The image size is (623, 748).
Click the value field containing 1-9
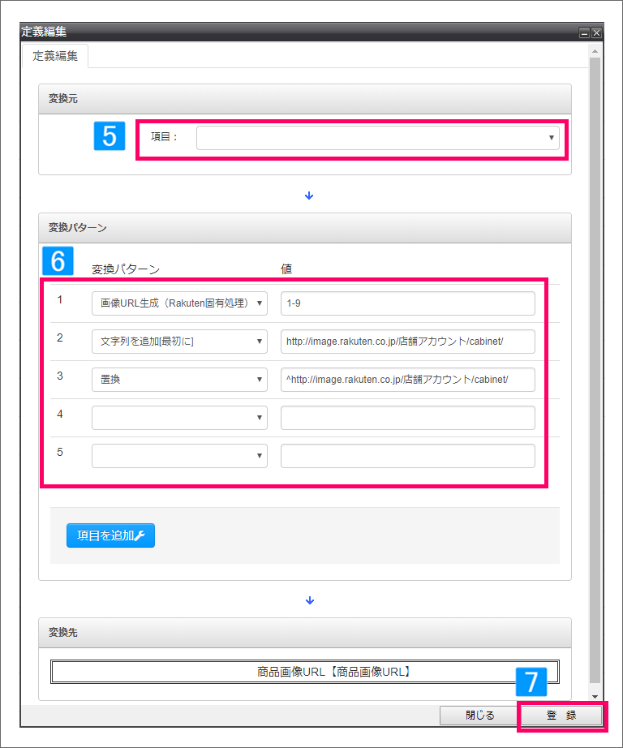[x=408, y=303]
